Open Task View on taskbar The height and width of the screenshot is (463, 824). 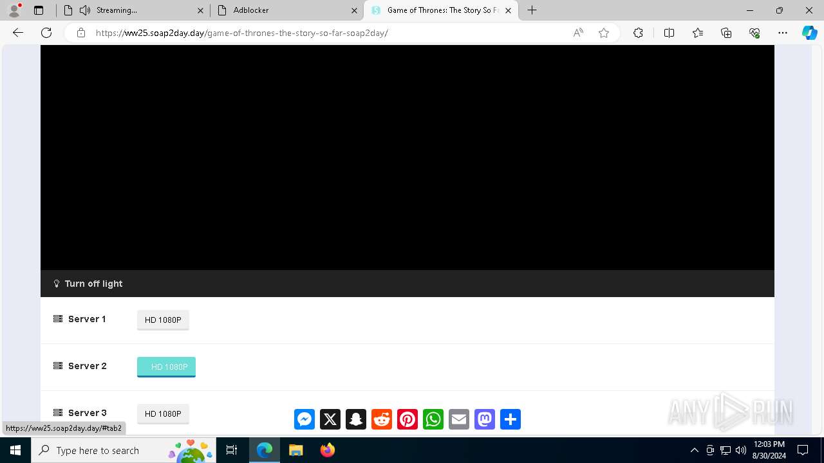232,450
